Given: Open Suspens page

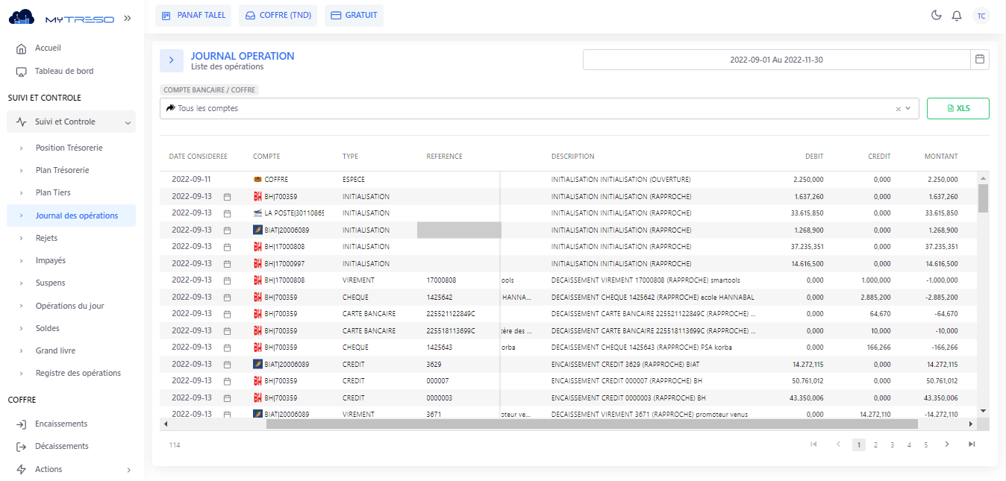Looking at the screenshot, I should (x=50, y=283).
